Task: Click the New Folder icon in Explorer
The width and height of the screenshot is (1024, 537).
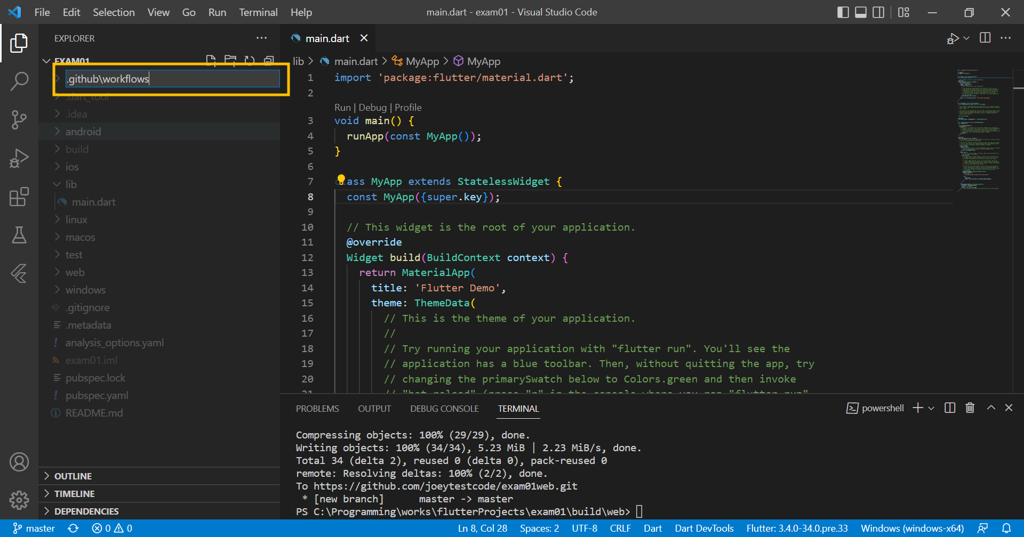Action: pos(230,60)
